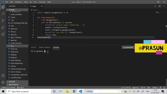Open the Search view in activity bar
This screenshot has width=167, height=94.
[x=3, y=14]
